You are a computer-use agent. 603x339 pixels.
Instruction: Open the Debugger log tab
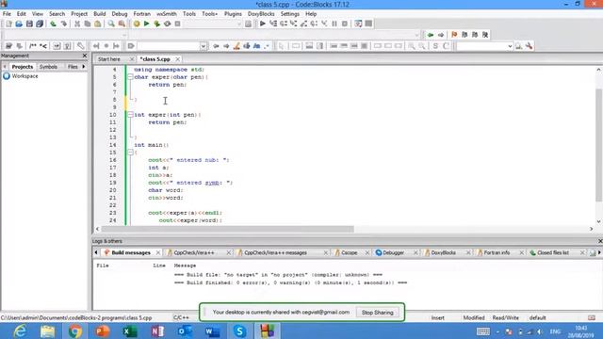point(394,253)
